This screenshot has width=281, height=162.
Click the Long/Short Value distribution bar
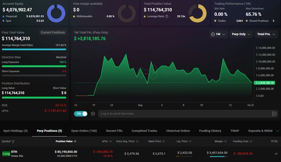pos(34,98)
